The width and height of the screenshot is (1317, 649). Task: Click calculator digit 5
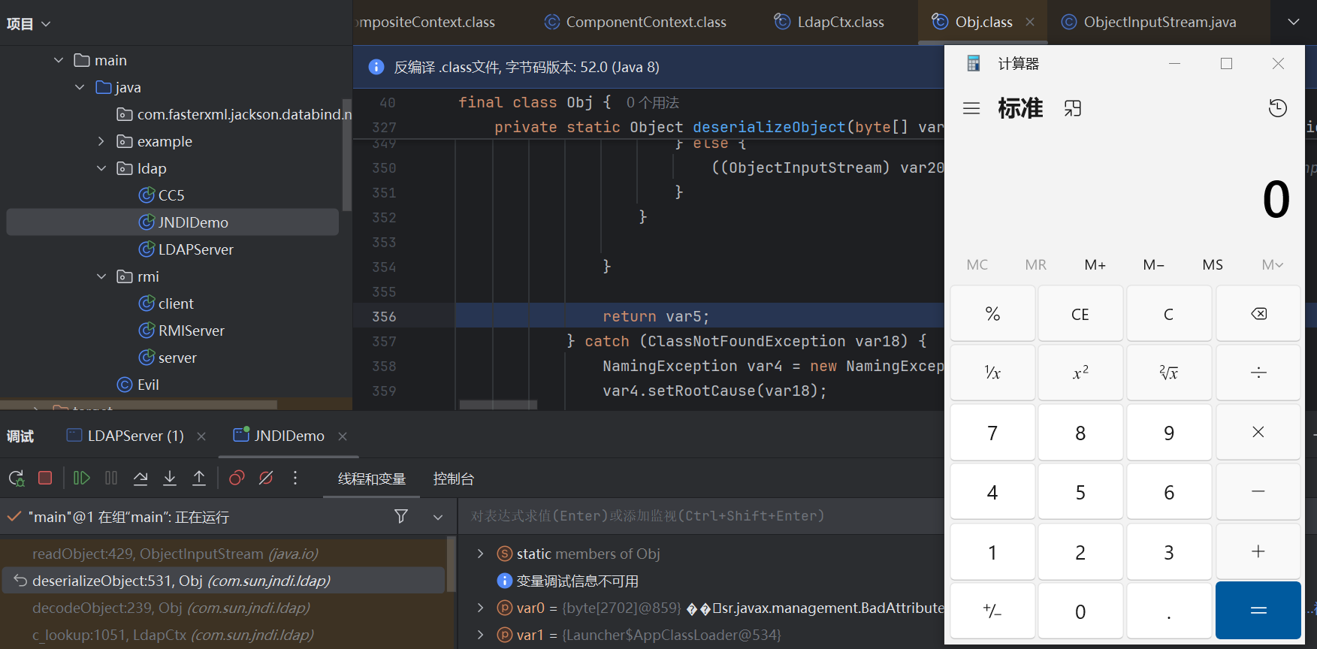point(1080,491)
